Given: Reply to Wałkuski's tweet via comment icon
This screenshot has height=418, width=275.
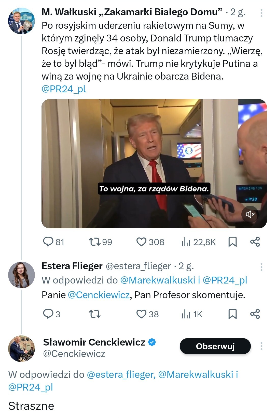Looking at the screenshot, I should coord(48,242).
